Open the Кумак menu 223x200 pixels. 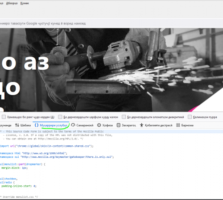pos(25,3)
